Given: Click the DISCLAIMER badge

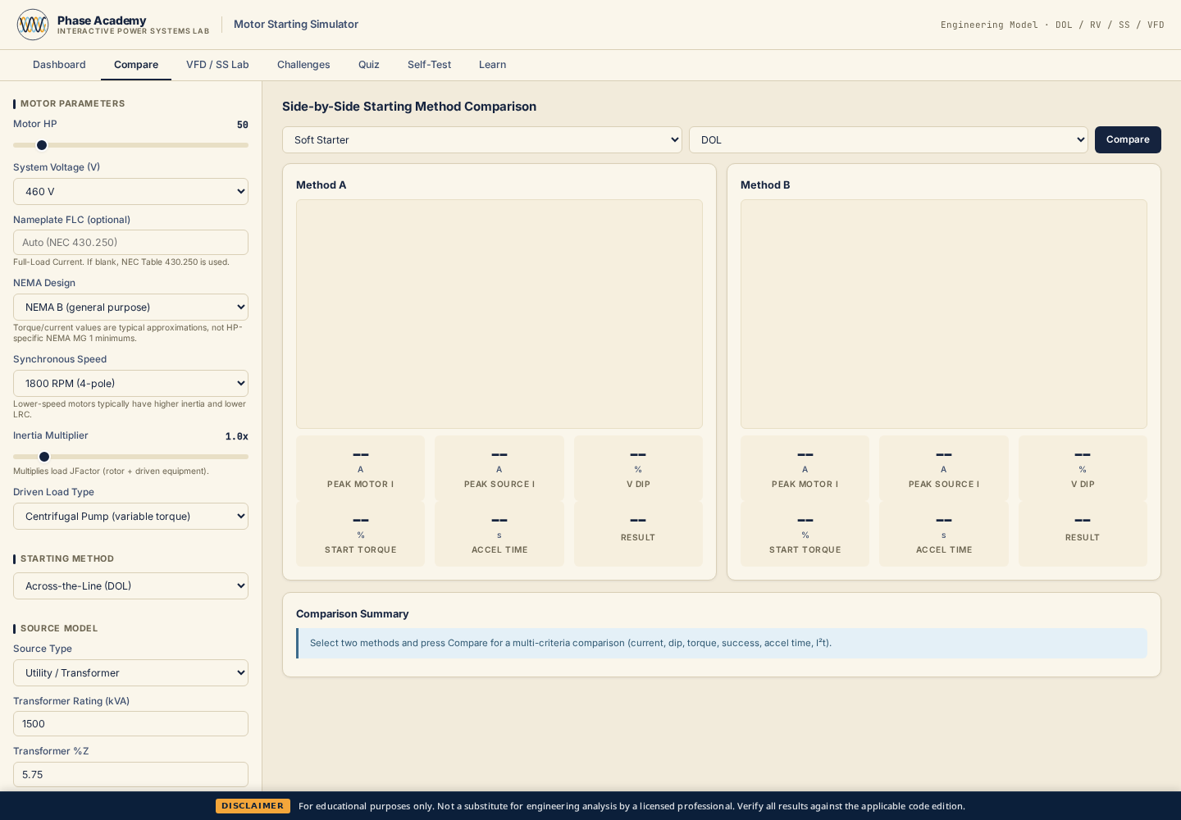Looking at the screenshot, I should 253,806.
